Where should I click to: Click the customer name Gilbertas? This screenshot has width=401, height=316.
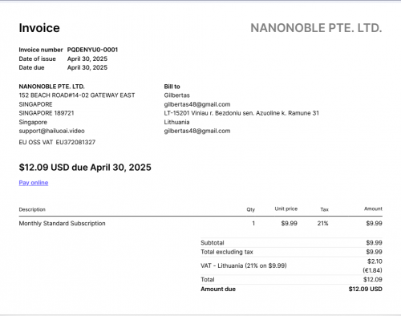[x=176, y=95]
